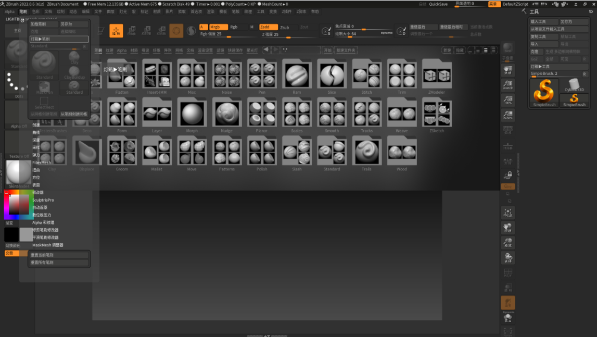Expand the 自动遮罩 sub-palette

pos(40,207)
